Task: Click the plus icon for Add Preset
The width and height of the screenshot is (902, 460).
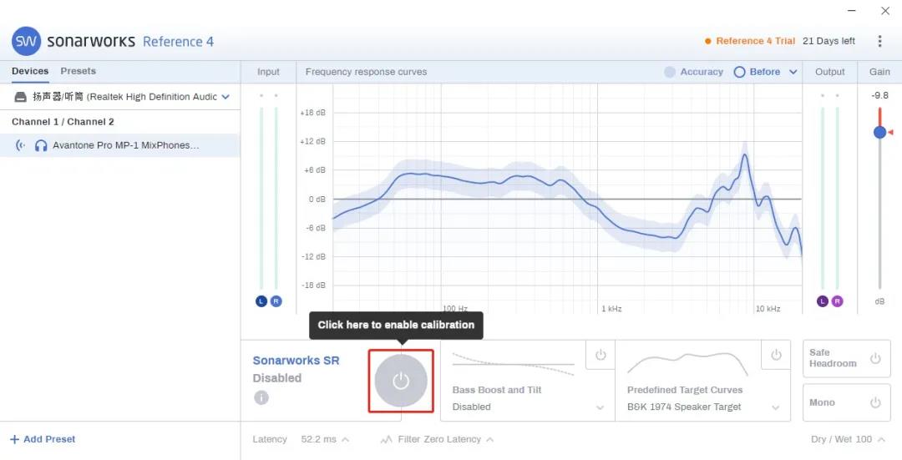Action: [14, 439]
